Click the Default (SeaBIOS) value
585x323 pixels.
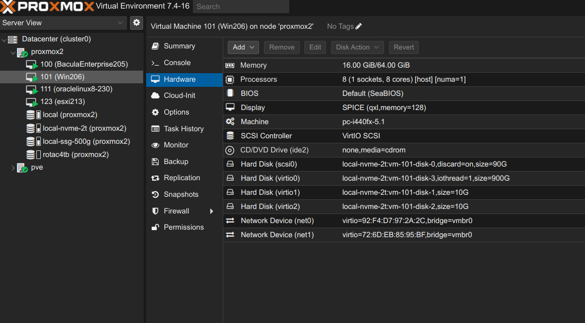coord(373,93)
